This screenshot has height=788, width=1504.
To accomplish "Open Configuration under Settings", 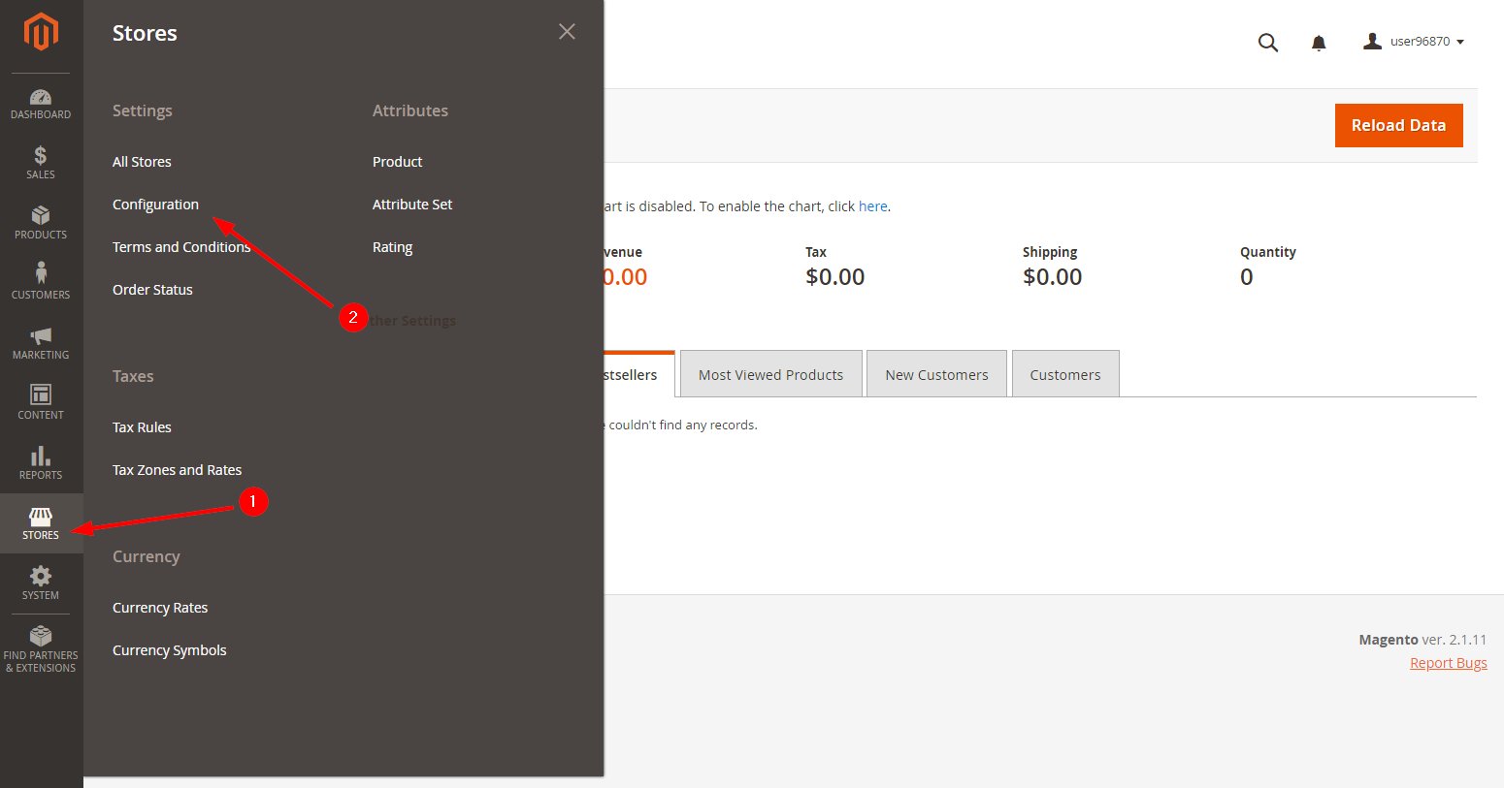I will coord(155,205).
